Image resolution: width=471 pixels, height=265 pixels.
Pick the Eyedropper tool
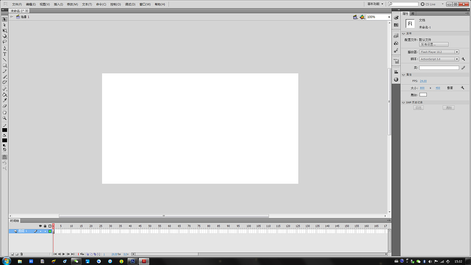[x=5, y=100]
